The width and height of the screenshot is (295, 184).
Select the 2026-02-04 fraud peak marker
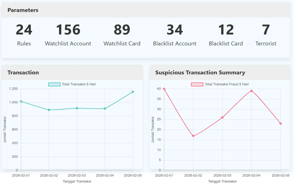[x=251, y=91]
